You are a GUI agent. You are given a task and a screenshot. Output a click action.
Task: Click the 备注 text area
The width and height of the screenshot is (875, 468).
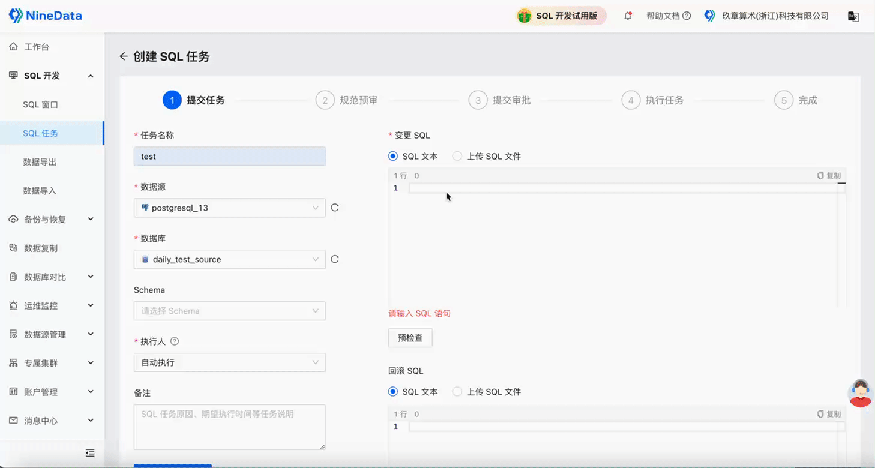[x=230, y=427]
